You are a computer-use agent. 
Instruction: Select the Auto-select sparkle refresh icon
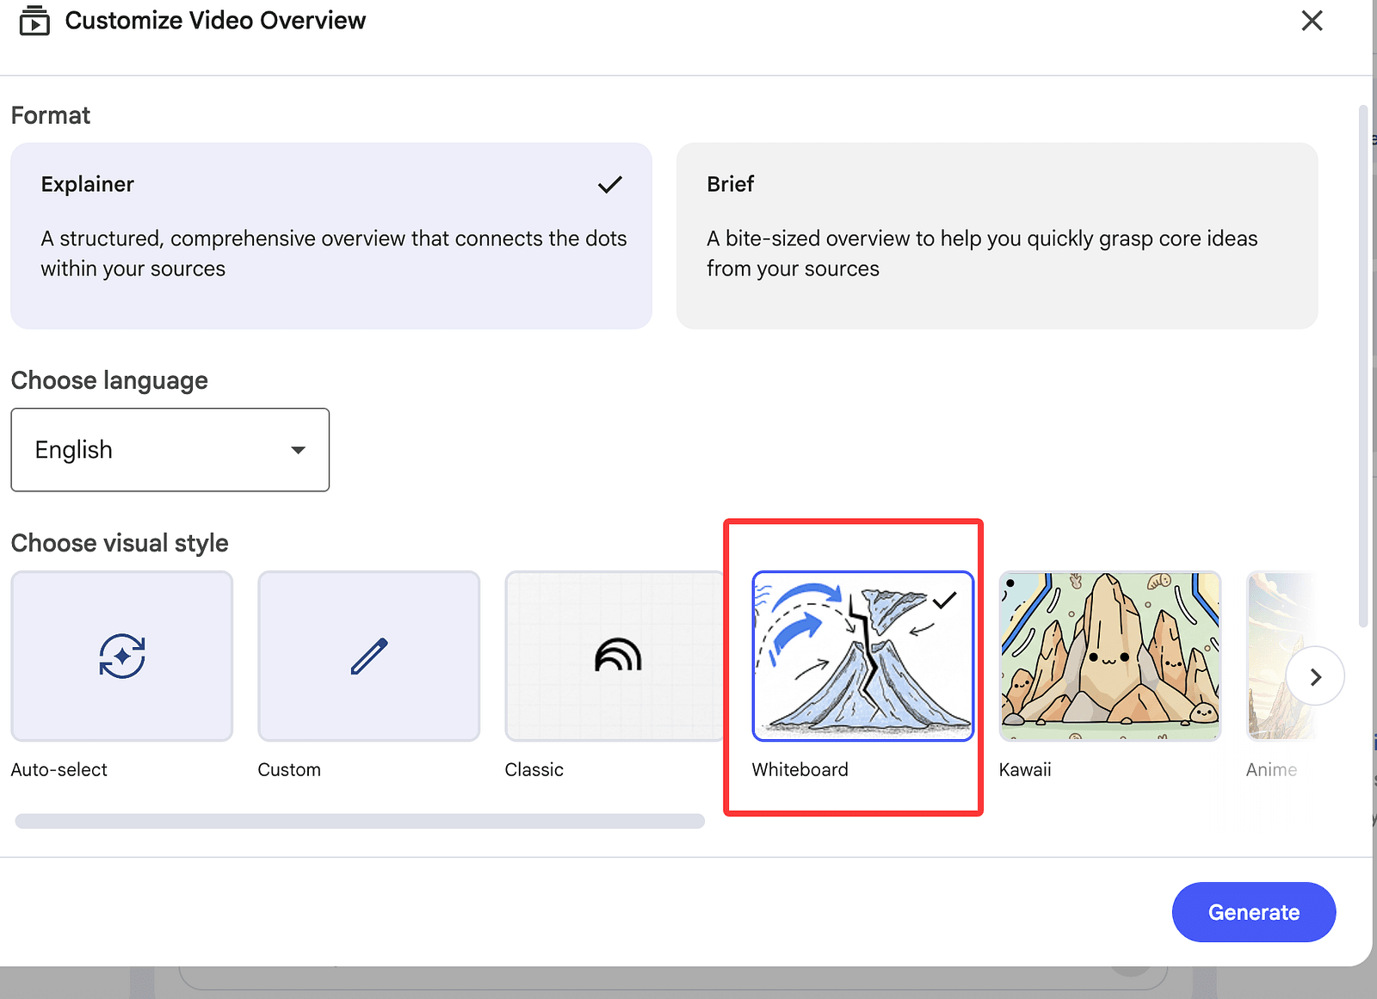pyautogui.click(x=122, y=656)
